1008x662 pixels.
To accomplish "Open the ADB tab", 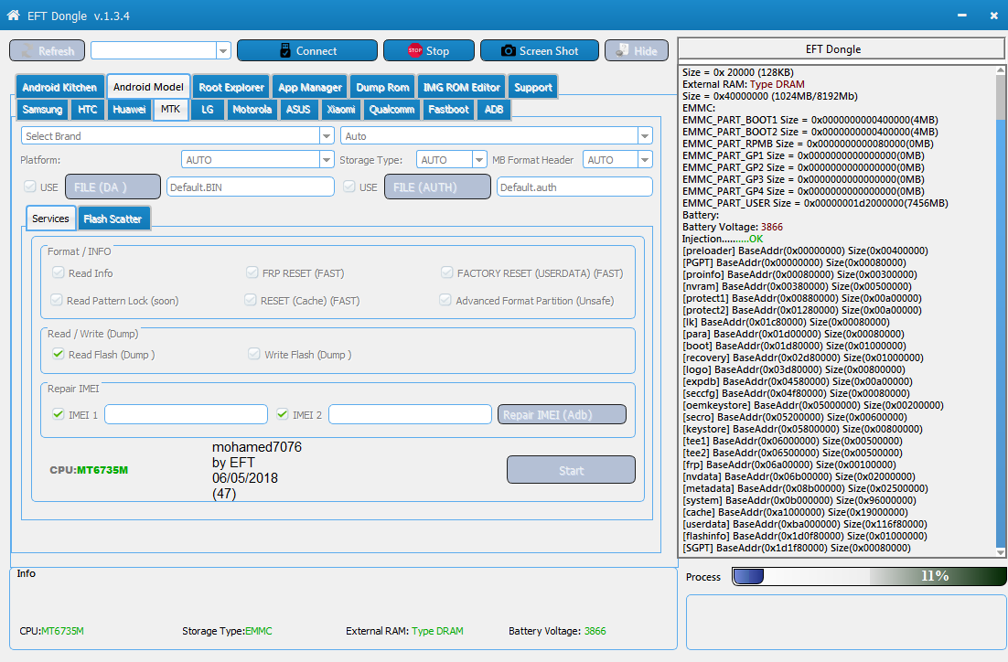I will click(x=494, y=109).
